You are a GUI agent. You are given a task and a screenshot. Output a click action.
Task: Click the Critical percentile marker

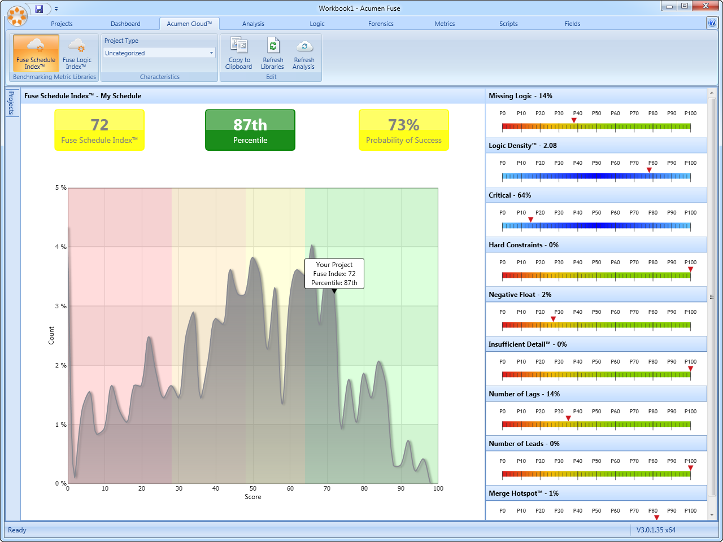530,220
